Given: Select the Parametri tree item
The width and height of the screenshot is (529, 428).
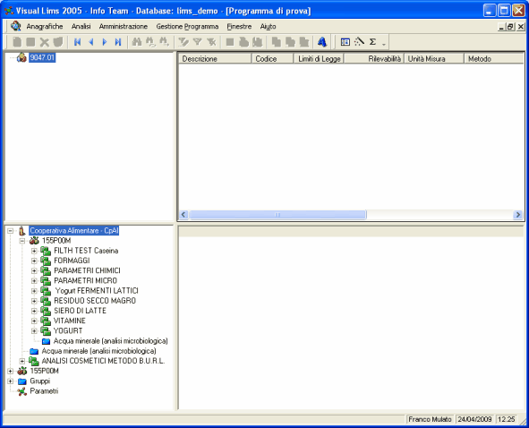Looking at the screenshot, I should tap(44, 391).
